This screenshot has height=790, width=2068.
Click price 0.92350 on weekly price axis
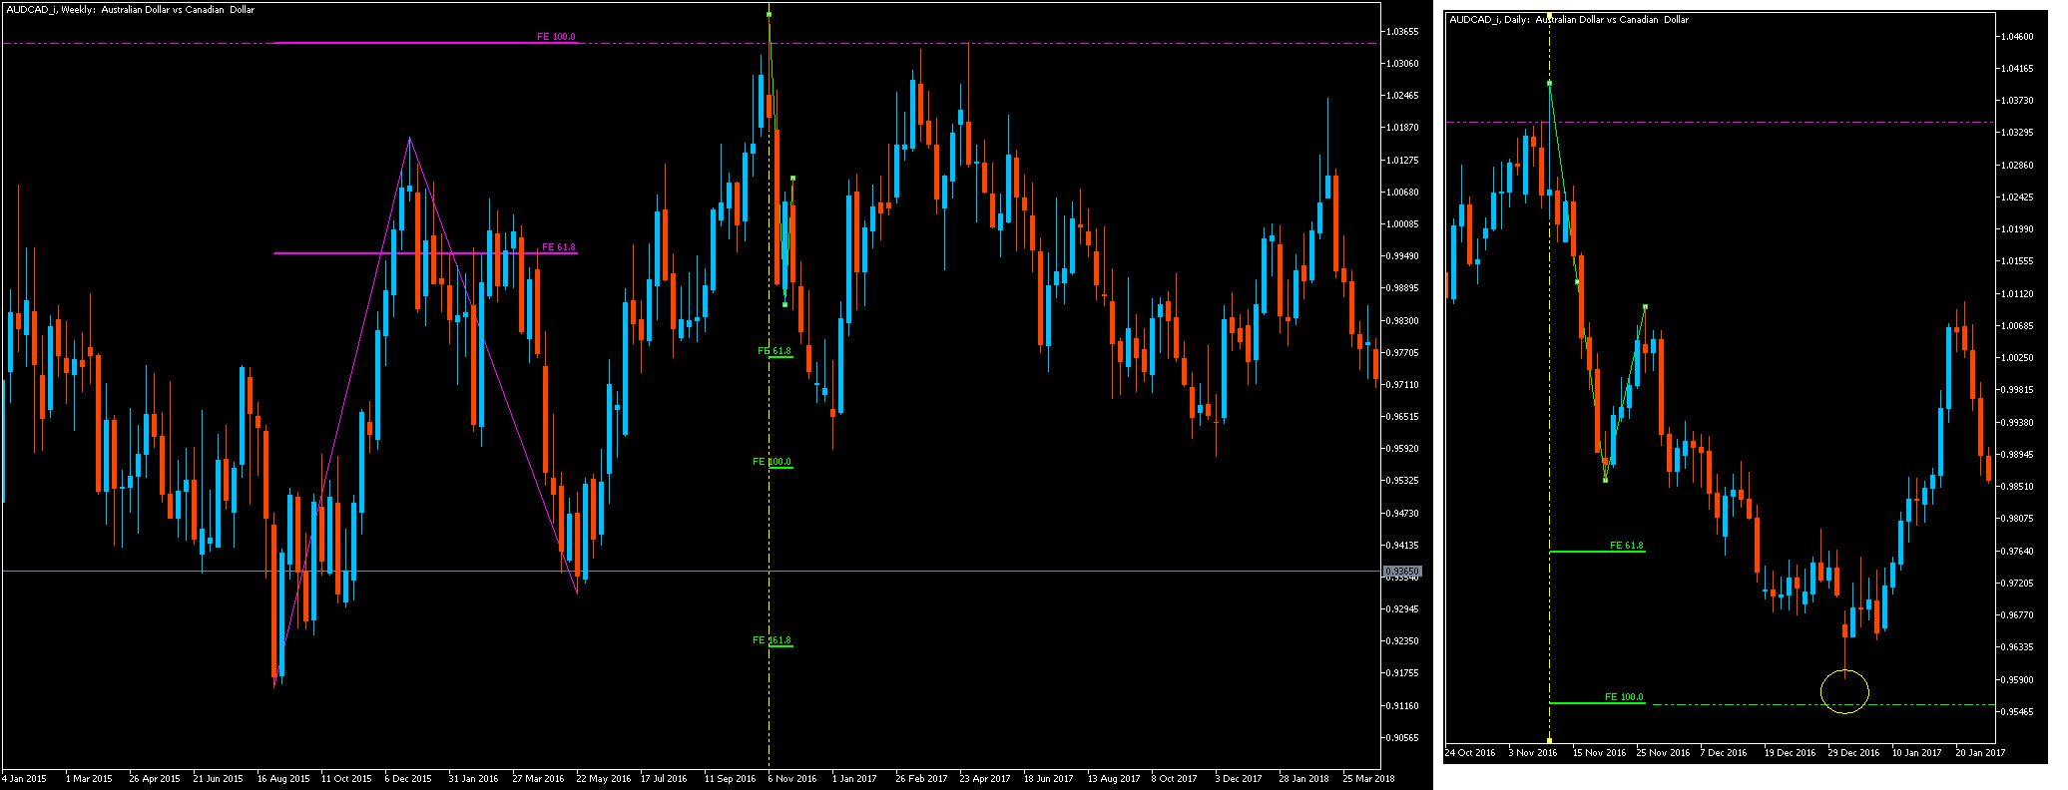click(1402, 641)
